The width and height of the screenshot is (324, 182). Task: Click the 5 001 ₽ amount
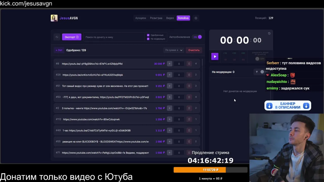coord(160,75)
